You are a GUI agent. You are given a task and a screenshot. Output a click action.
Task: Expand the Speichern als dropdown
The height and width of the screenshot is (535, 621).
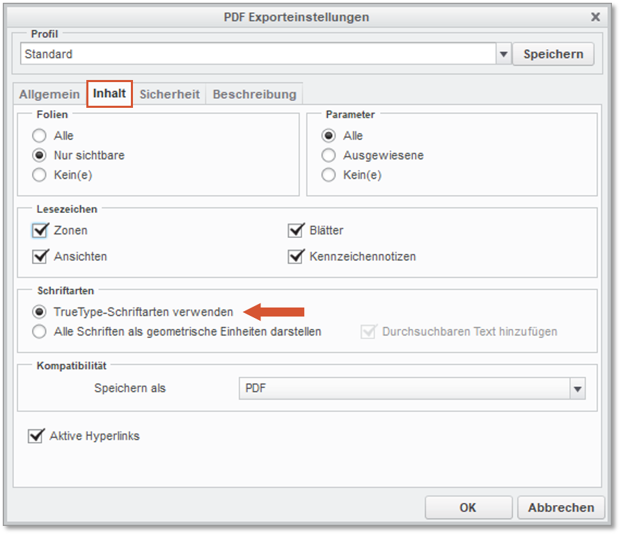coord(577,389)
